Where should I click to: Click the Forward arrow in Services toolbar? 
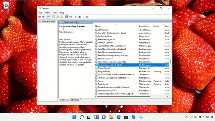tap(43, 17)
